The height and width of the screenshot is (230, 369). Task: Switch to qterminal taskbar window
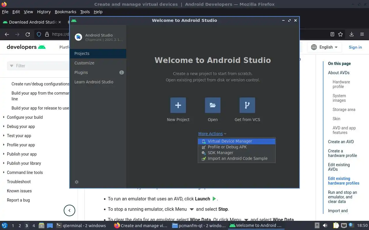click(x=81, y=226)
